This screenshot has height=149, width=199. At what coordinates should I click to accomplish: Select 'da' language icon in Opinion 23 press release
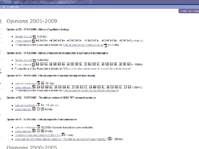click(47, 87)
